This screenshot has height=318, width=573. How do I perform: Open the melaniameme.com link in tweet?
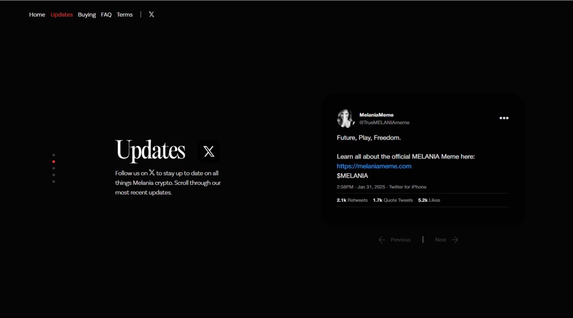[374, 166]
